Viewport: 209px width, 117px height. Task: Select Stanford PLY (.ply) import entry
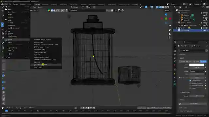pyautogui.click(x=46, y=52)
